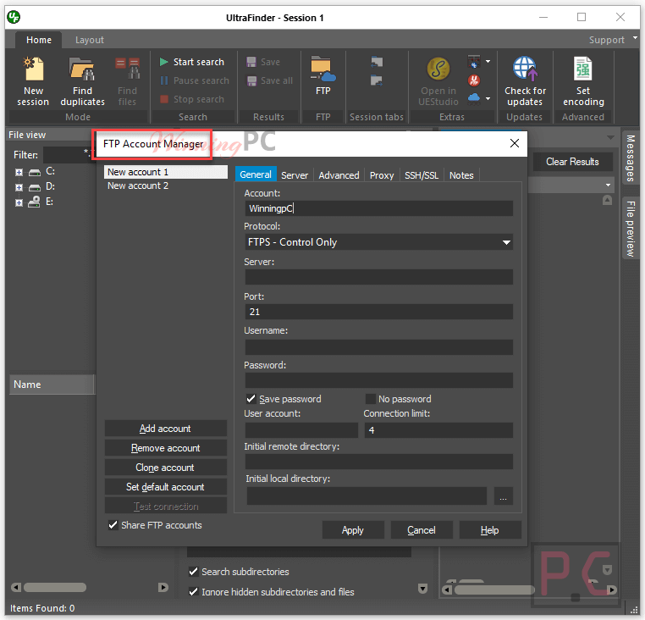Expand the C: drive tree node

pyautogui.click(x=19, y=172)
